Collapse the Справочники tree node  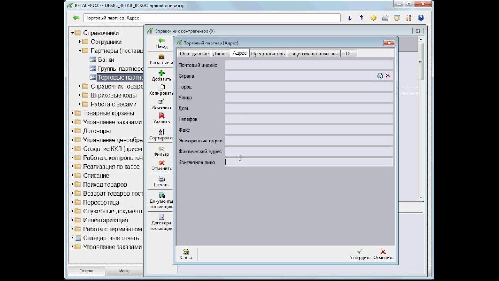pos(73,33)
